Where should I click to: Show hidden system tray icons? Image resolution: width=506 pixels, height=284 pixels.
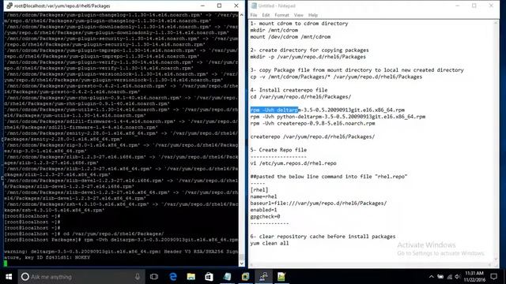[432, 277]
